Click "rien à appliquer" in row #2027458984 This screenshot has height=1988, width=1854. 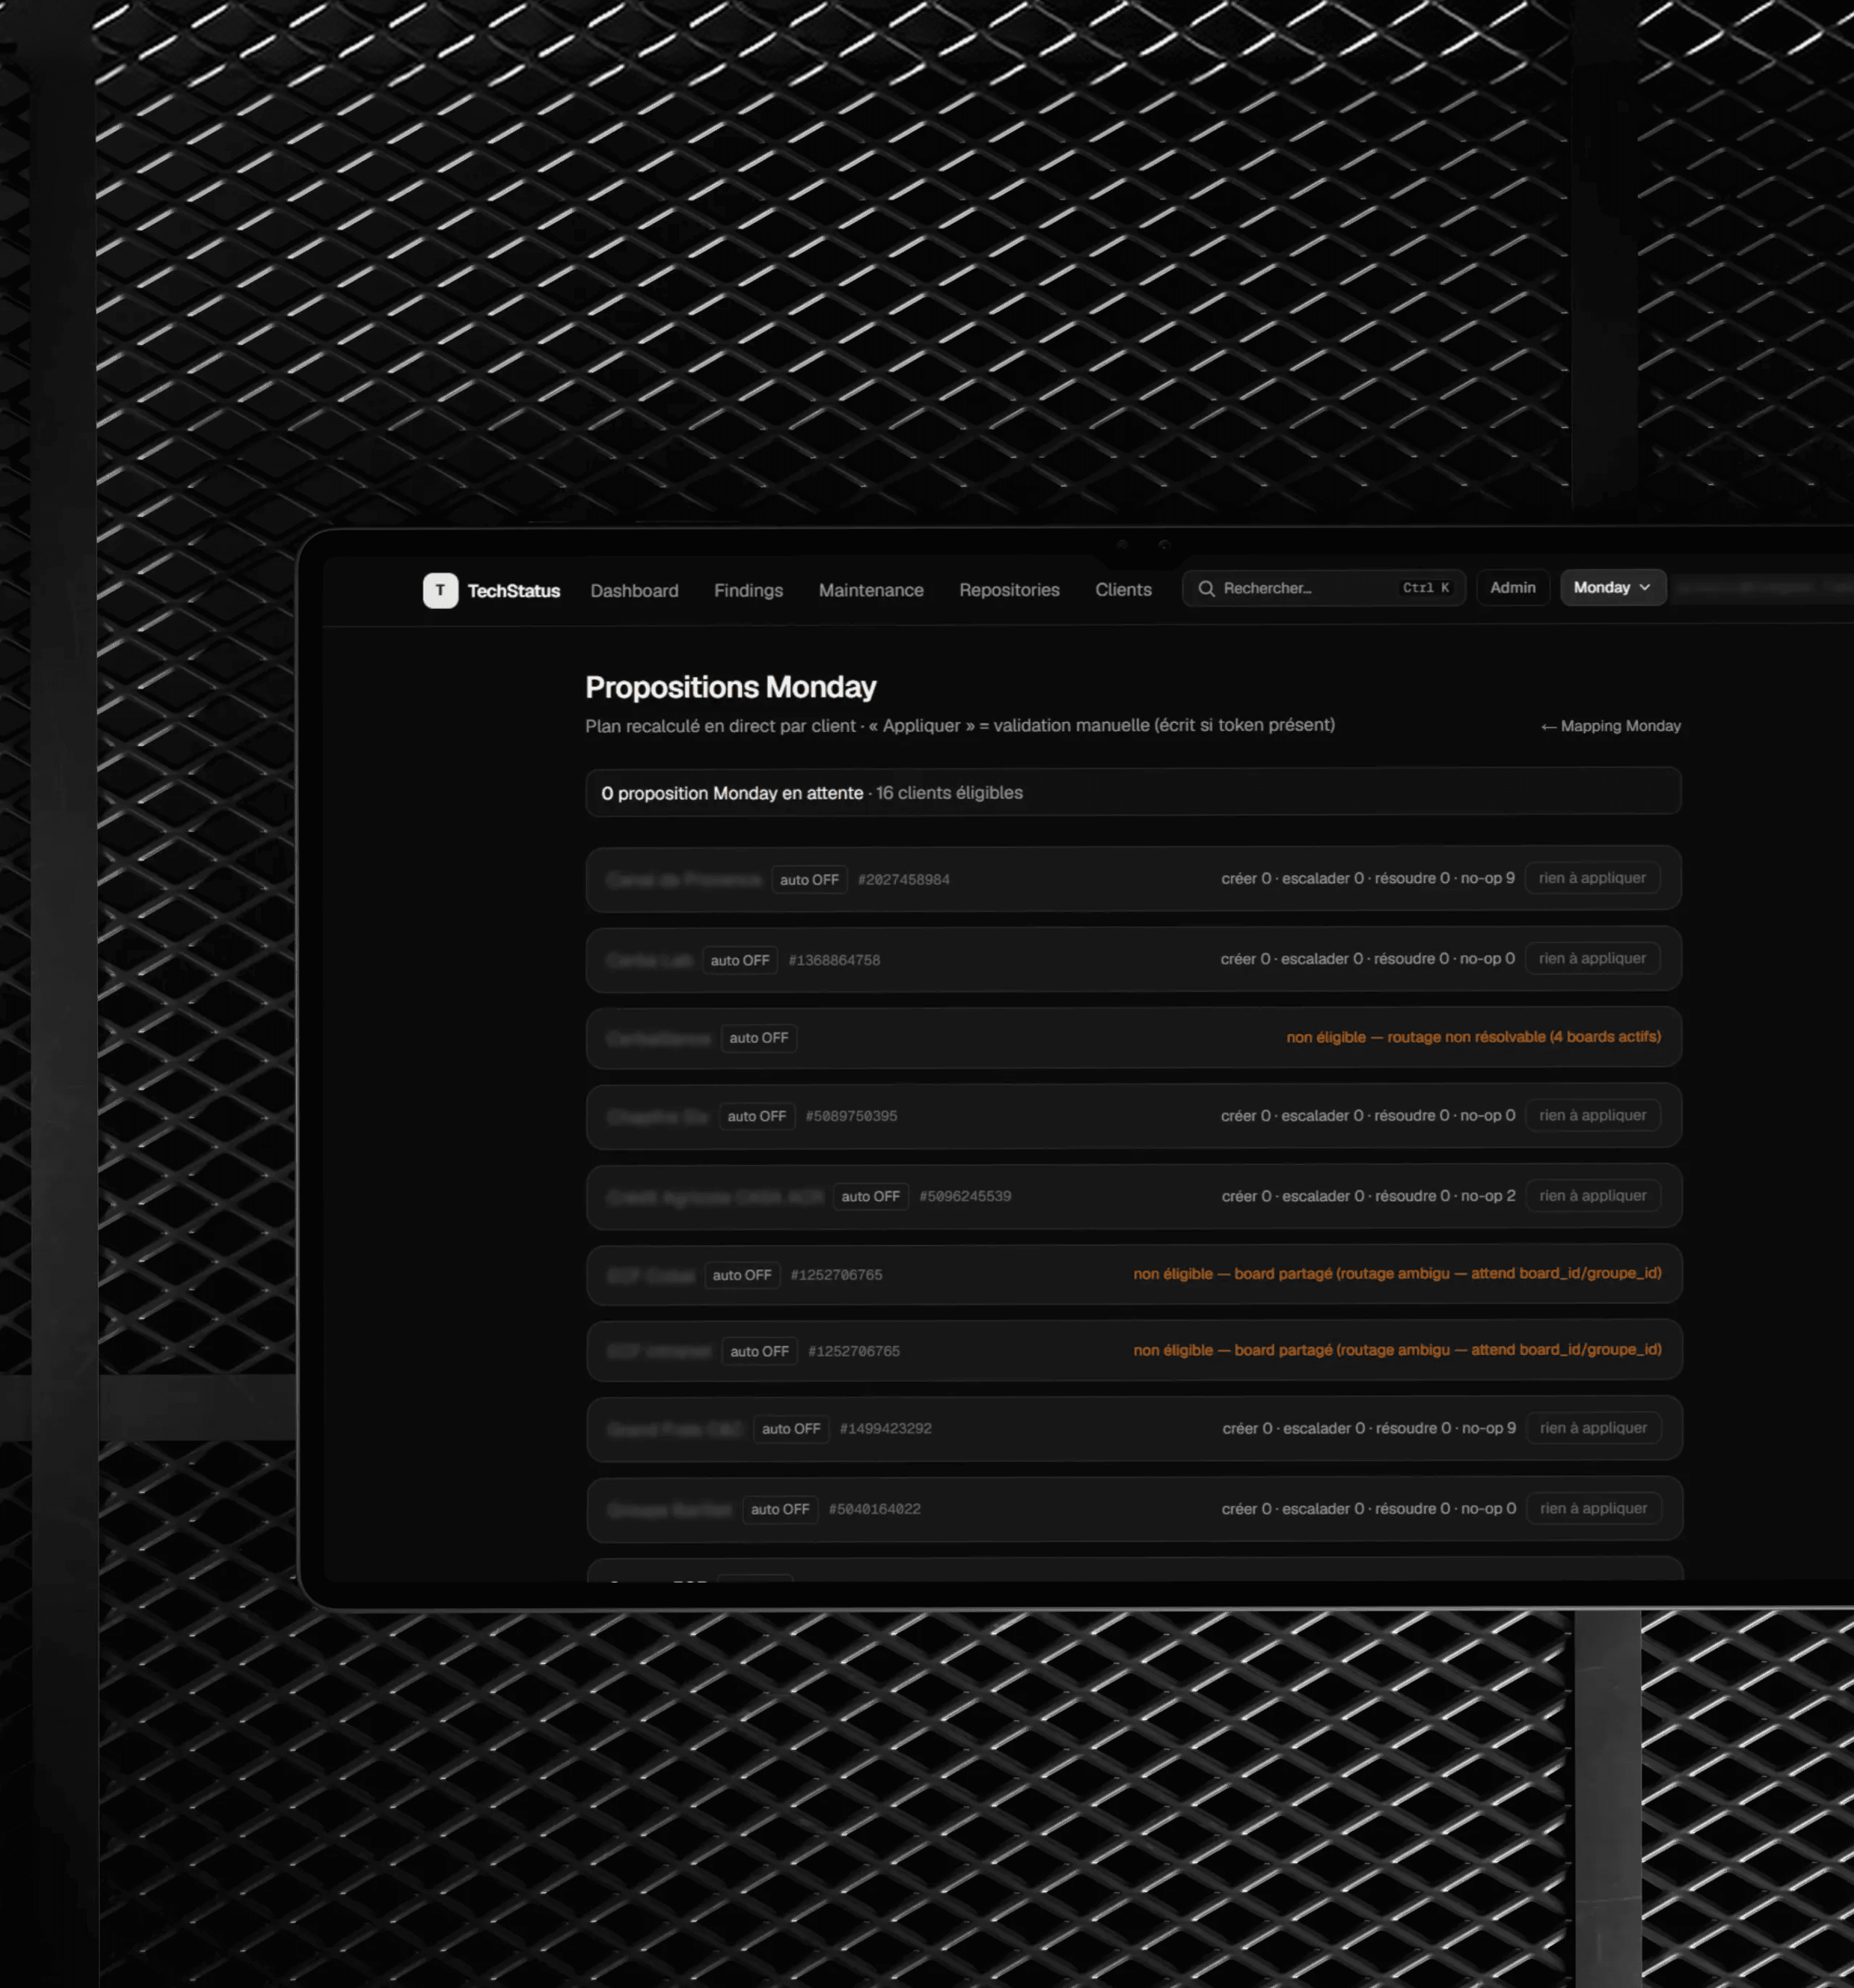pos(1592,878)
